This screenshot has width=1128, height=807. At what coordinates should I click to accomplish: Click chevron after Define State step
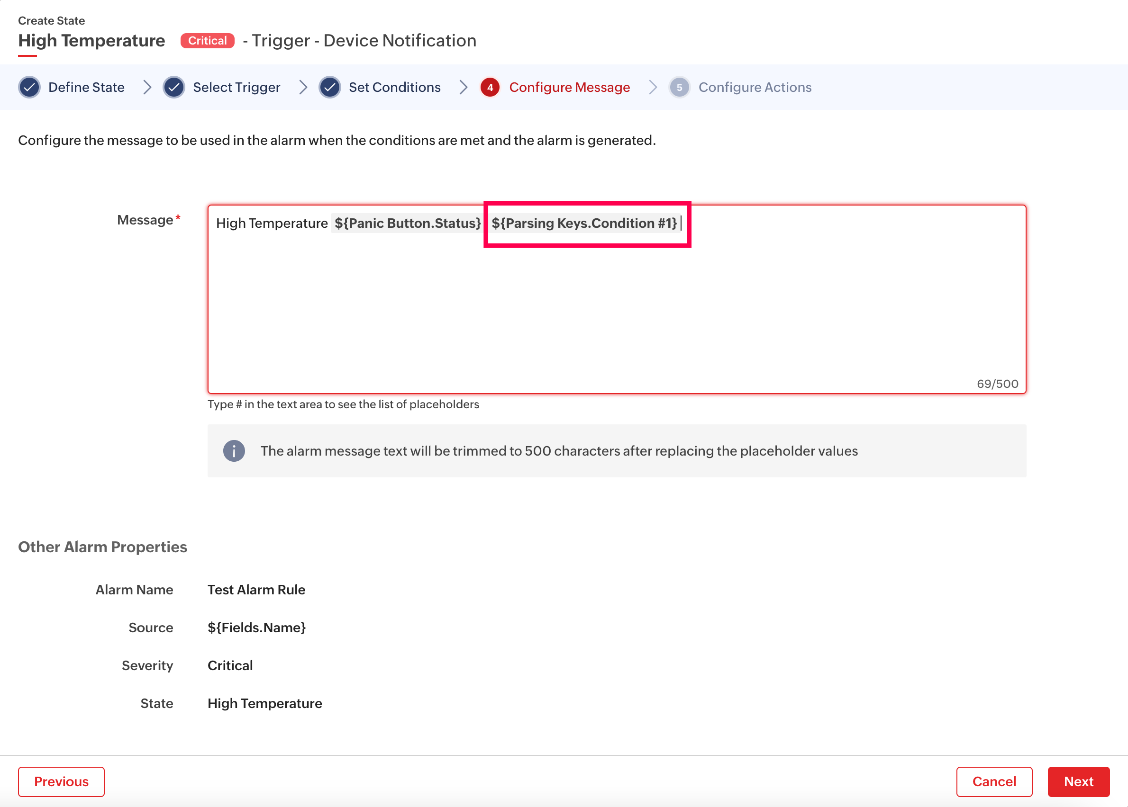pos(147,88)
